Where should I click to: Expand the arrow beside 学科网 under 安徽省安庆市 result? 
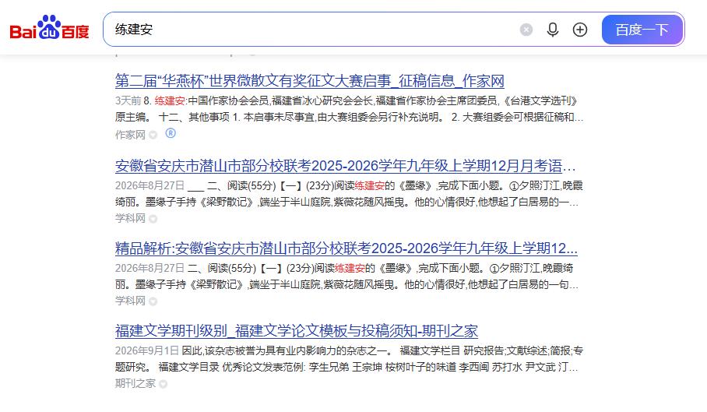(x=153, y=219)
